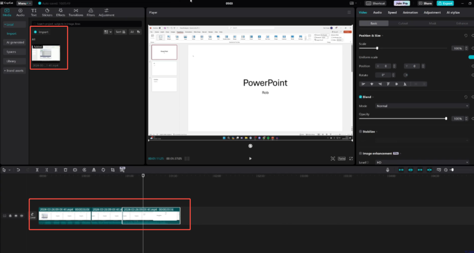This screenshot has width=474, height=253.
Task: Click the Join Pro button
Action: [402, 3]
